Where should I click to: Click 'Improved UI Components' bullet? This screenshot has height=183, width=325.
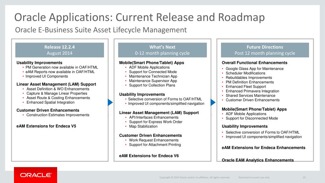click(47, 76)
